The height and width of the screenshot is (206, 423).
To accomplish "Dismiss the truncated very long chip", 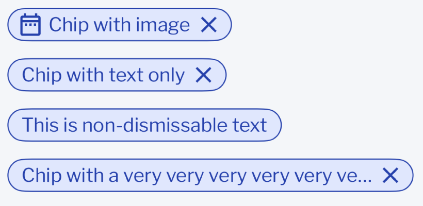I will pyautogui.click(x=391, y=175).
